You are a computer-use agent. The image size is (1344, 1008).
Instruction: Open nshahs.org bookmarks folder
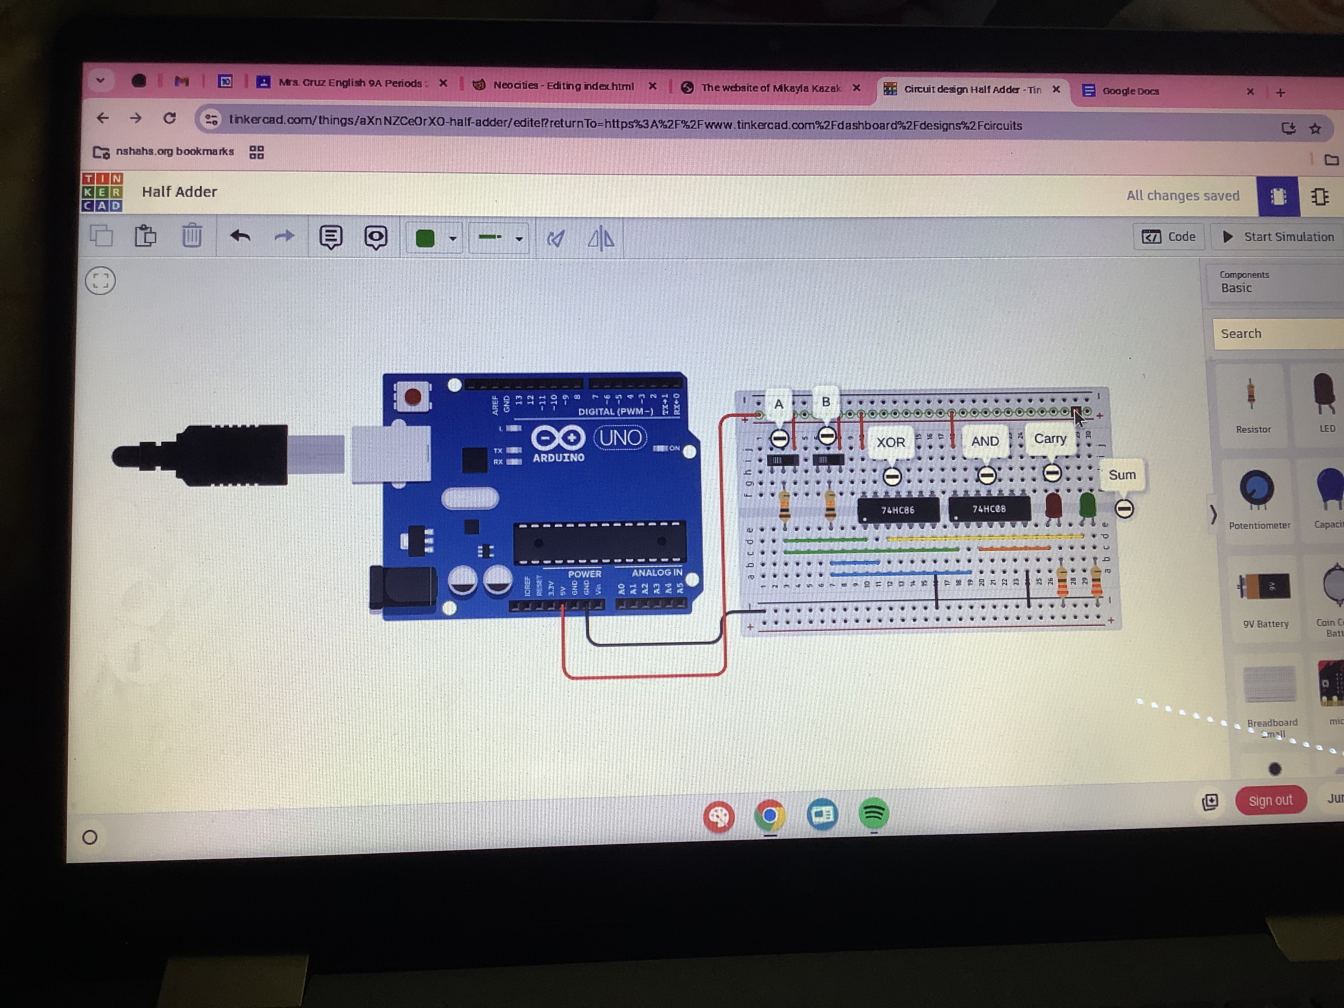coord(163,151)
